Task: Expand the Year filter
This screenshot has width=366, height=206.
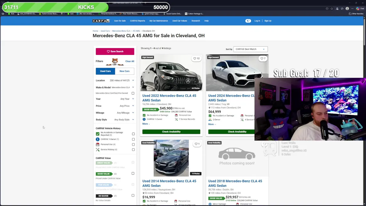Action: [115, 99]
